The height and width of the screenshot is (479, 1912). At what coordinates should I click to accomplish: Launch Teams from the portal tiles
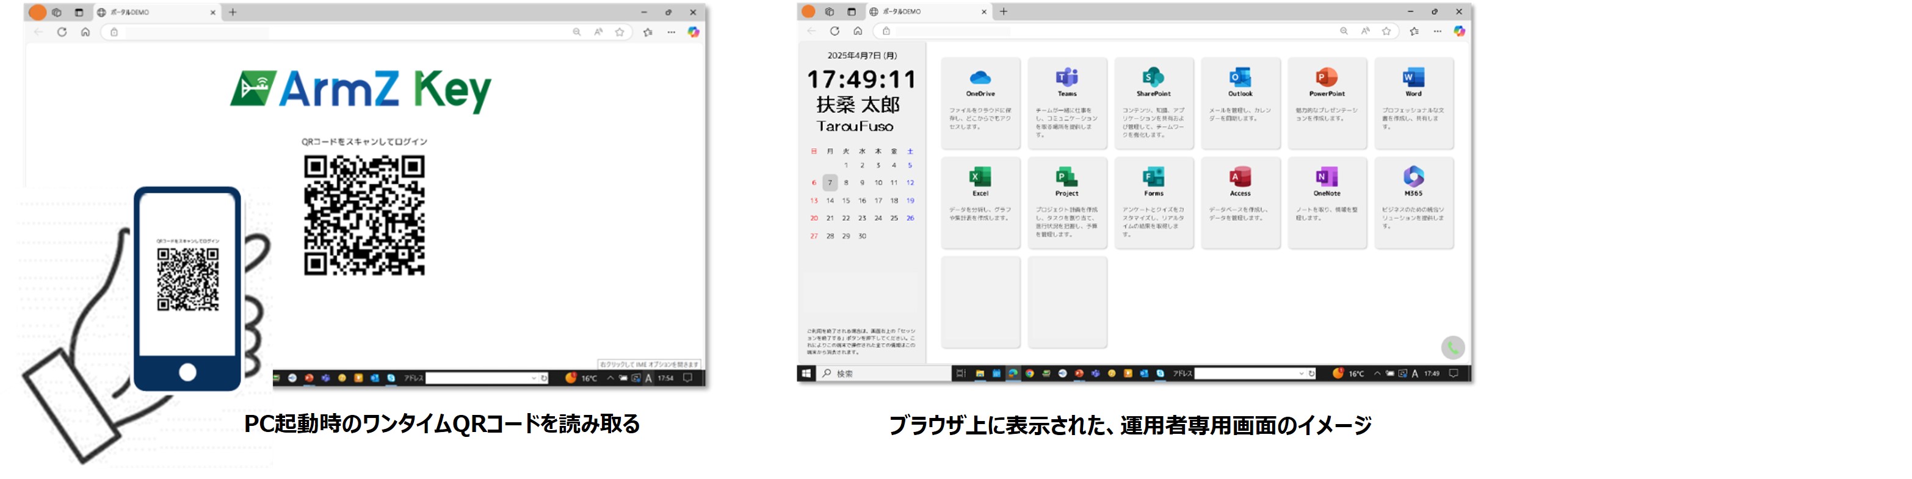coord(1067,103)
